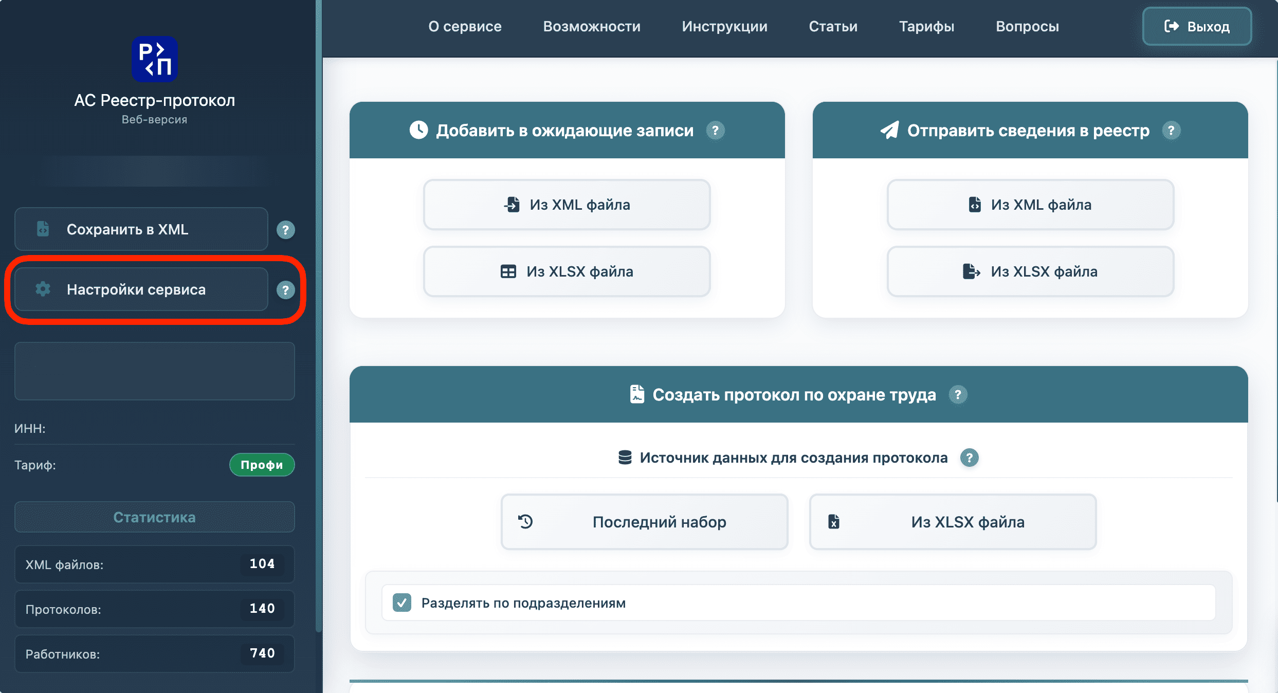The image size is (1278, 693).
Task: Add pending records Из XLSX файла
Action: click(x=567, y=271)
